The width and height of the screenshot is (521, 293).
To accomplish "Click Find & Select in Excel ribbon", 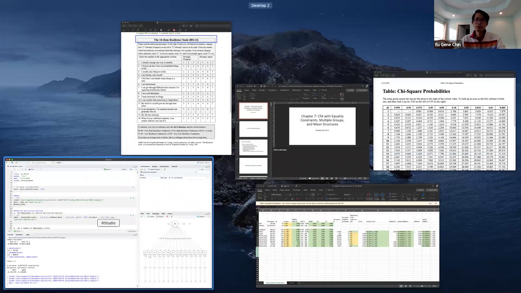I will coord(415,197).
